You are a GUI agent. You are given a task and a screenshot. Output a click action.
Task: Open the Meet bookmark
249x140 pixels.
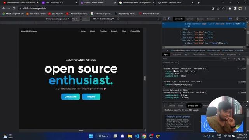[x=13, y=14]
